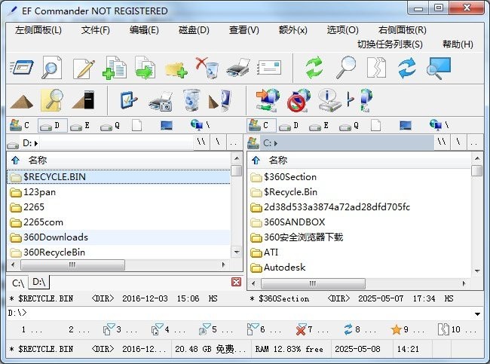Viewport: 490px width, 364px height.
Task: Click the monitor with magnifier icon
Action: pos(439,68)
